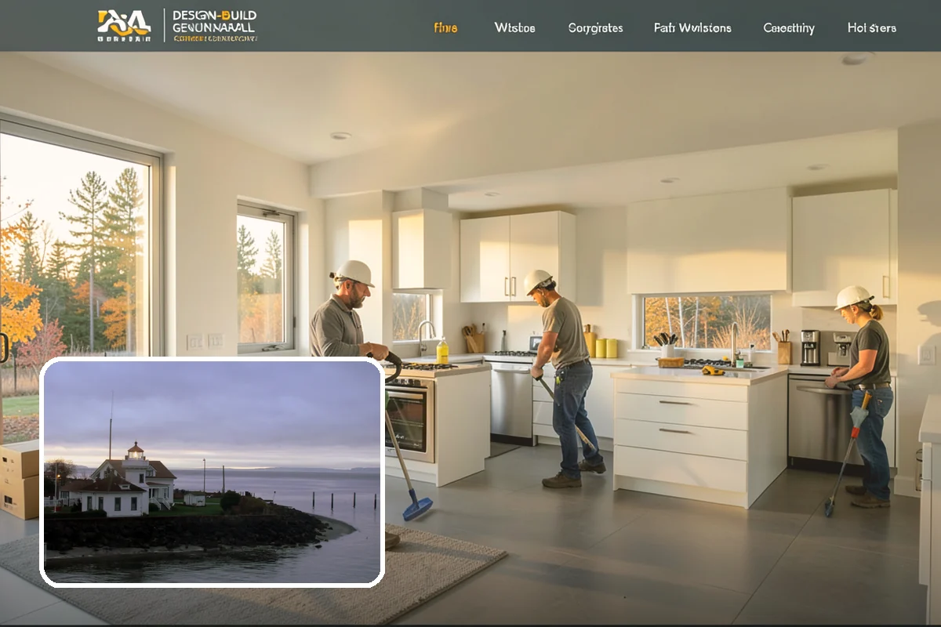Image resolution: width=941 pixels, height=627 pixels.
Task: Open the lighthouse photo thumbnail overlay
Action: point(213,472)
